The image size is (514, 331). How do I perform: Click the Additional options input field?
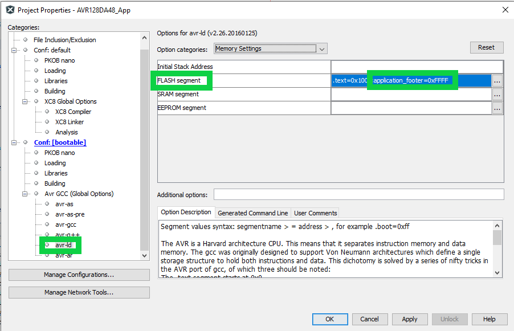358,195
